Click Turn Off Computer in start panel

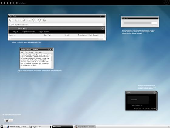149,109
